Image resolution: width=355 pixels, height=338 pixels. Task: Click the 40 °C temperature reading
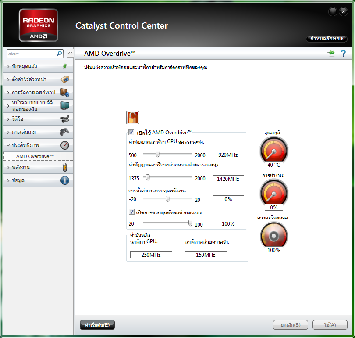coord(274,165)
